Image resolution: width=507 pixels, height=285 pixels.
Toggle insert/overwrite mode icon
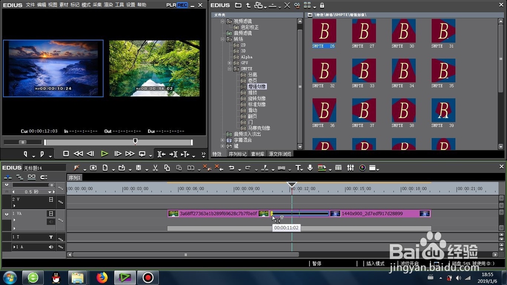tap(8, 177)
